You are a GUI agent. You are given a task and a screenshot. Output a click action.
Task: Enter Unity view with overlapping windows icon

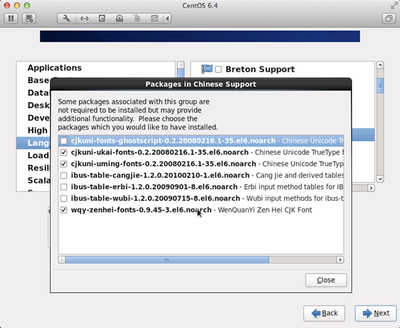tap(389, 19)
